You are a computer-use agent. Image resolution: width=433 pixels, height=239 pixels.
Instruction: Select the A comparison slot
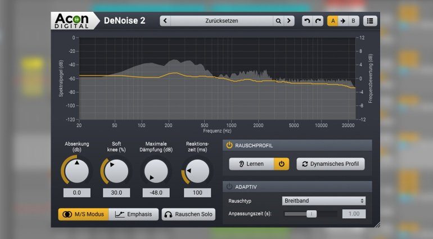pyautogui.click(x=332, y=21)
